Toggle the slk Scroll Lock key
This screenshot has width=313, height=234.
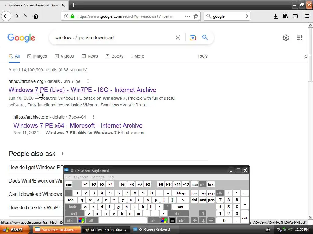pyautogui.click(x=202, y=184)
